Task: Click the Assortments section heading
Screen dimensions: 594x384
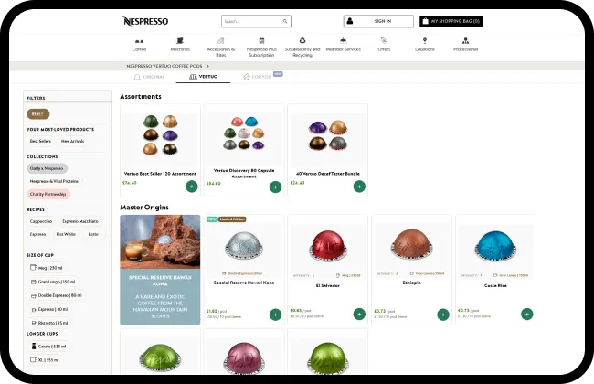Action: click(x=141, y=97)
